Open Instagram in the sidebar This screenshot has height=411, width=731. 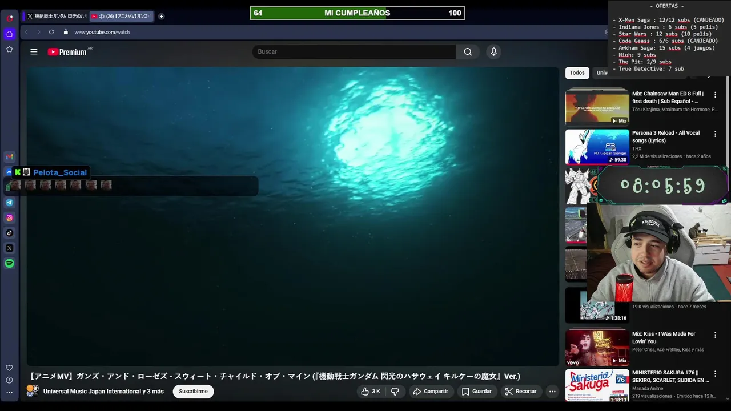pyautogui.click(x=9, y=217)
